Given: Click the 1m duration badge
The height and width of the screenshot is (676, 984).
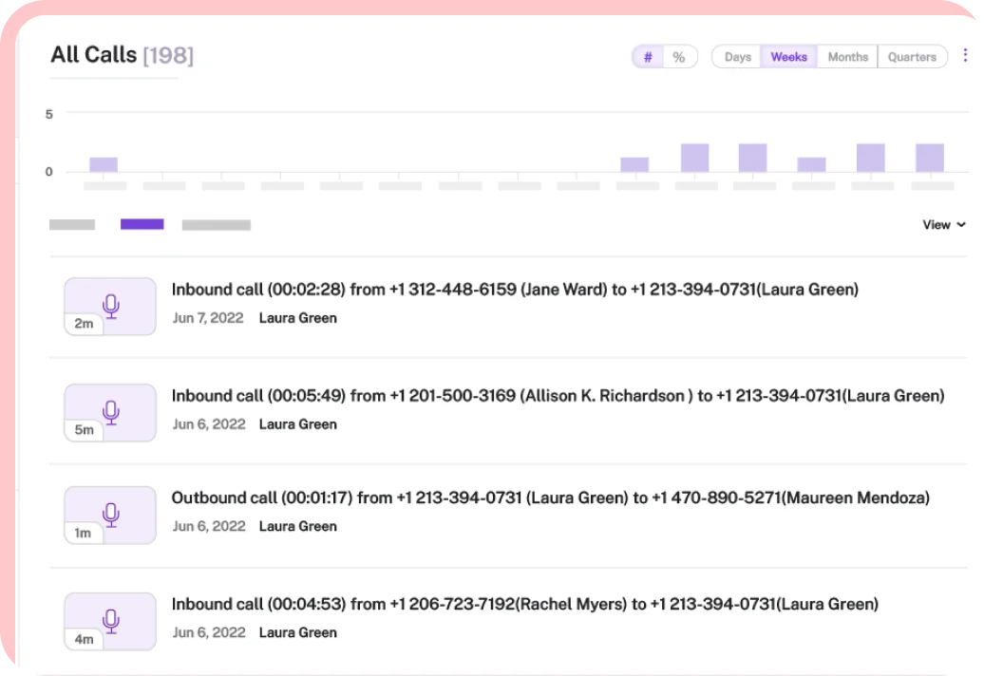Looking at the screenshot, I should 83,533.
